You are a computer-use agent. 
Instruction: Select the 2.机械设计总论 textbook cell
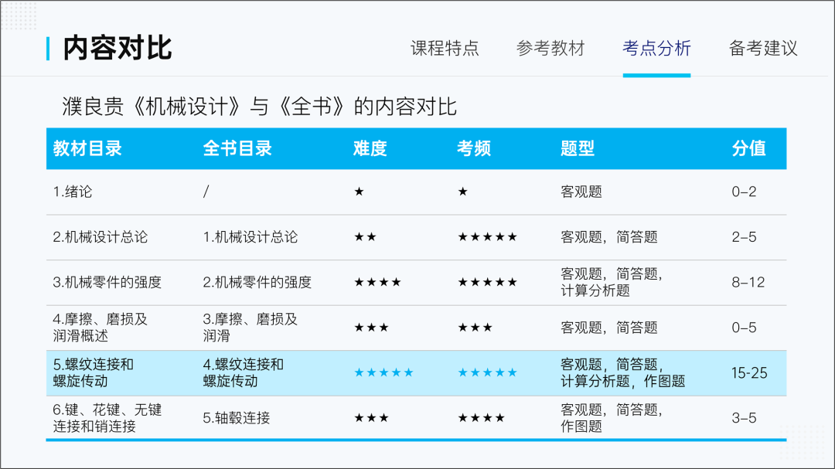pyautogui.click(x=100, y=237)
